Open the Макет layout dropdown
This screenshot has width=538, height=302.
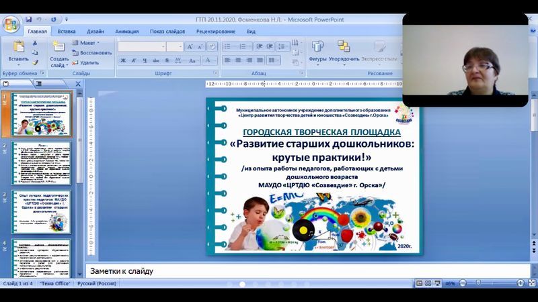coord(86,43)
